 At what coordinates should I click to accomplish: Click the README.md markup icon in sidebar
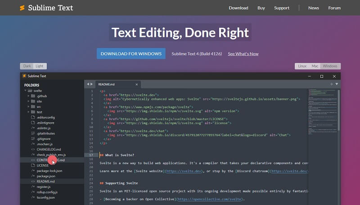[33, 181]
